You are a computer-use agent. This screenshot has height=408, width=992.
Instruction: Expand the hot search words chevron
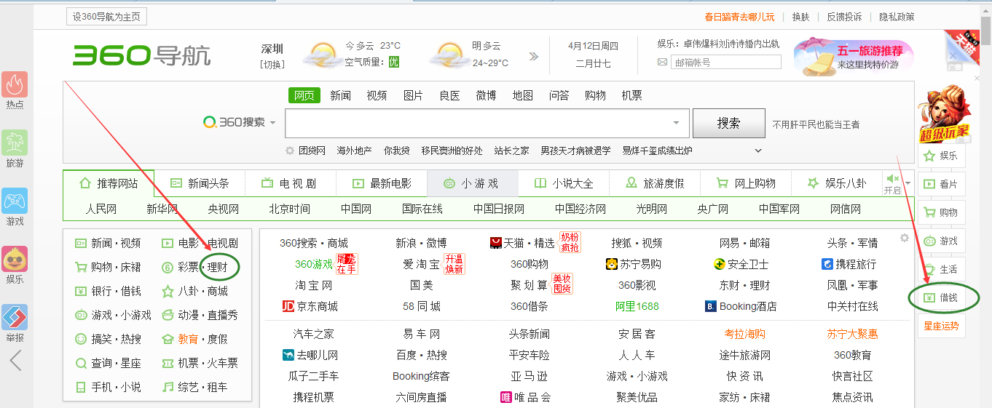click(758, 151)
